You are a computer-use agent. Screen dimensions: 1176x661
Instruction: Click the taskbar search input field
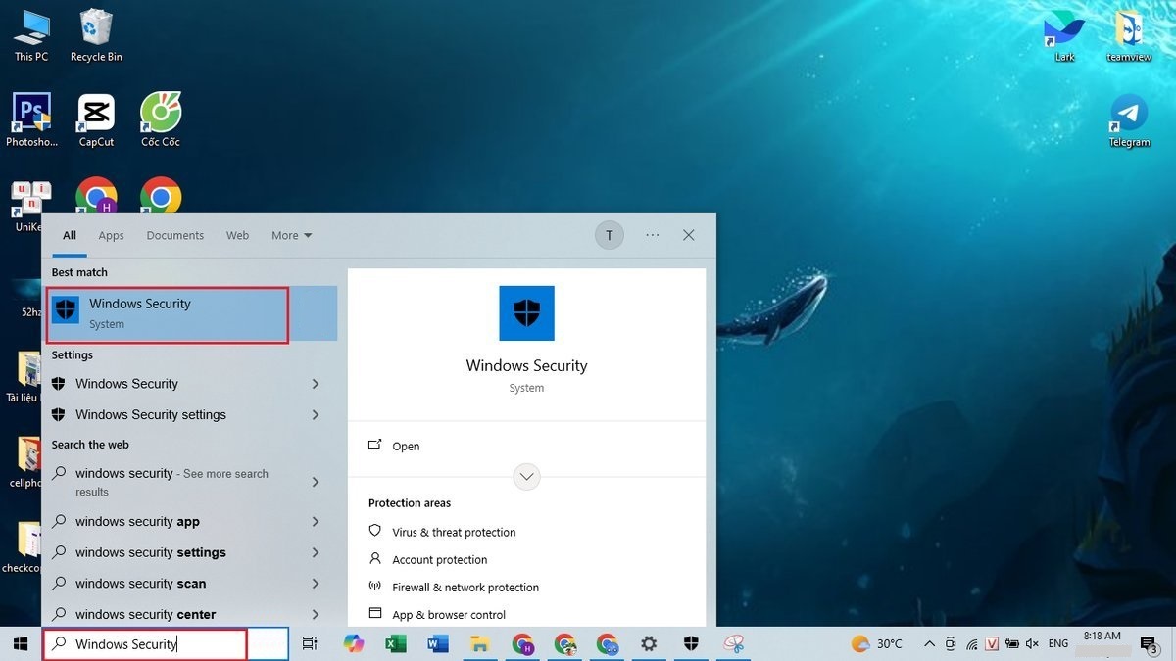click(166, 644)
